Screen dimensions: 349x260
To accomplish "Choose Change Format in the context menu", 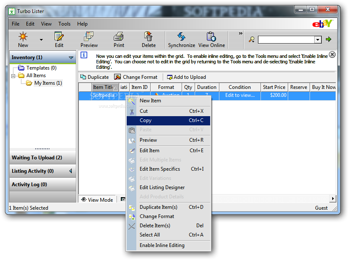I will point(169,216).
